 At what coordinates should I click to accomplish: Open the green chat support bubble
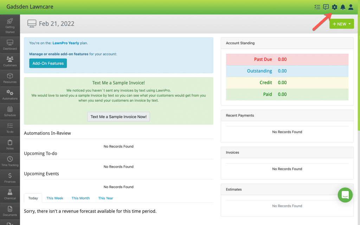pyautogui.click(x=345, y=195)
